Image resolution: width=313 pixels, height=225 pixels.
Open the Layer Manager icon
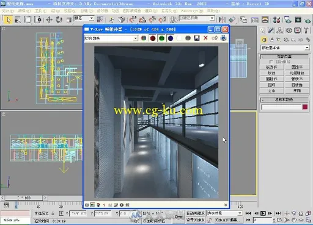pos(243,20)
